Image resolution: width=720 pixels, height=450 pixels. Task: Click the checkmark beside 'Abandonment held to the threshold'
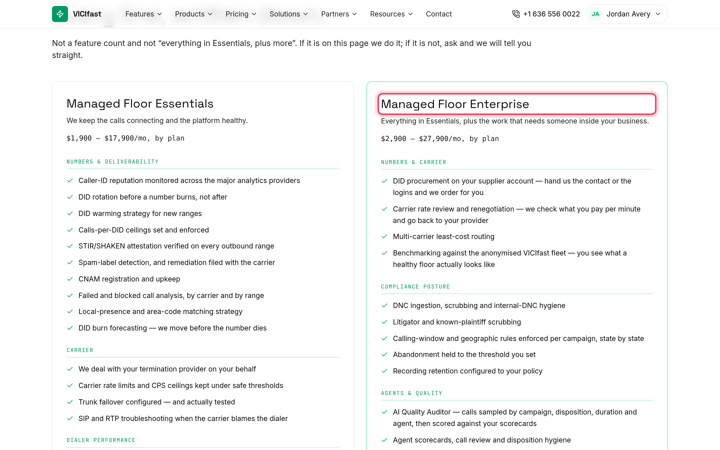pyautogui.click(x=384, y=354)
